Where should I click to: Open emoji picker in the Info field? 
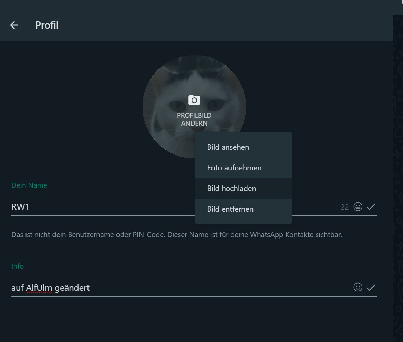click(x=358, y=287)
